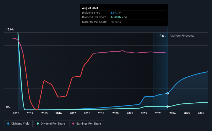Select the 2026 year on the x-axis

pyautogui.click(x=201, y=113)
